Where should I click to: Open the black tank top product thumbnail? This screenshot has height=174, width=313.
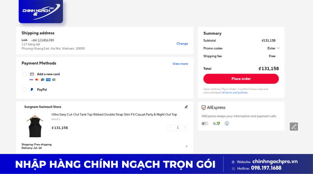[35, 125]
